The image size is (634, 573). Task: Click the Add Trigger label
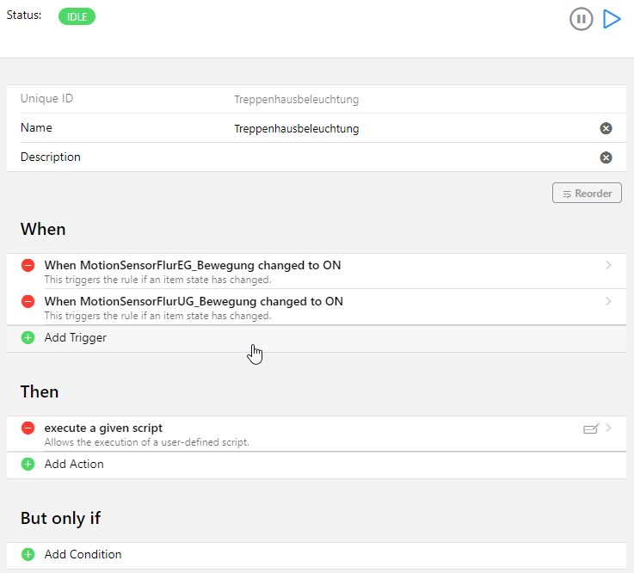pos(75,337)
